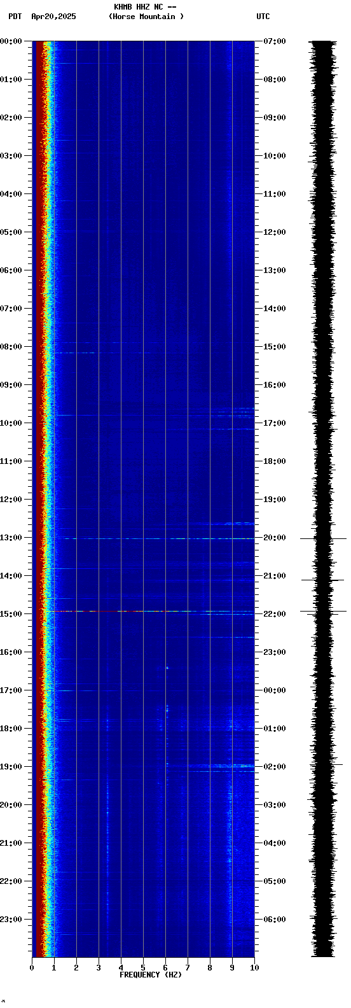351x1008 pixels.
Task: Click the 07:00 UTC time label
Action: pos(275,41)
